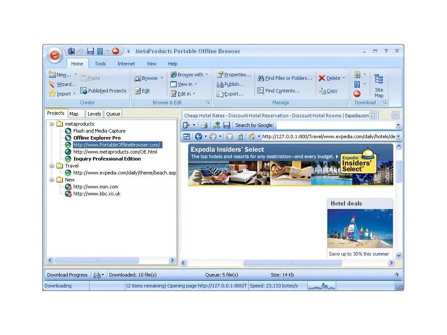
Task: Switch to the Levels panel tab
Action: click(94, 114)
